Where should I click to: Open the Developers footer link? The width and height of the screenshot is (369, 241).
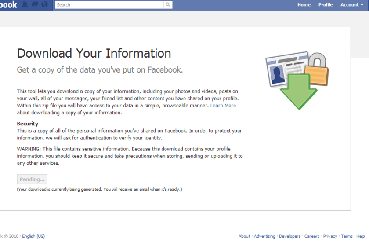coord(289,236)
